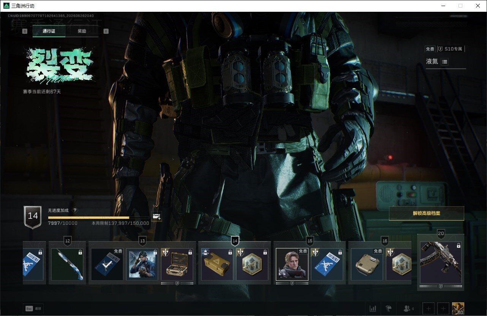Open the player avatar in bottom bar
The image size is (487, 316).
(x=458, y=309)
